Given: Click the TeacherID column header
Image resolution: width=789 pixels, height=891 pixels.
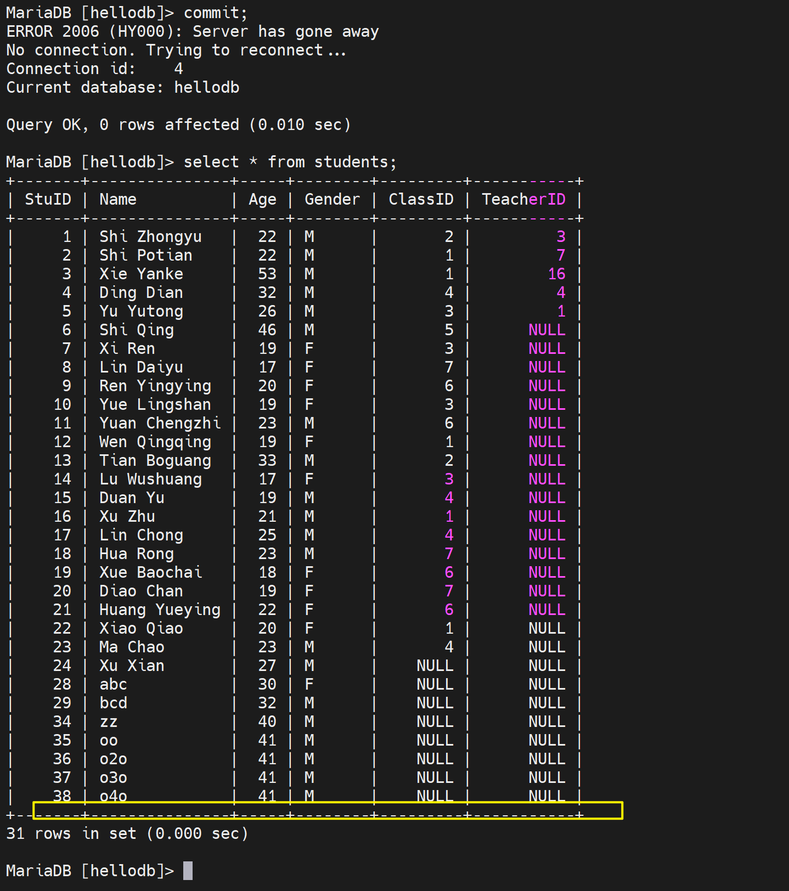Looking at the screenshot, I should pos(523,199).
